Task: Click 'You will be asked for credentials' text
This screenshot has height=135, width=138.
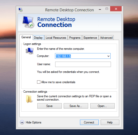Action: click(x=68, y=72)
